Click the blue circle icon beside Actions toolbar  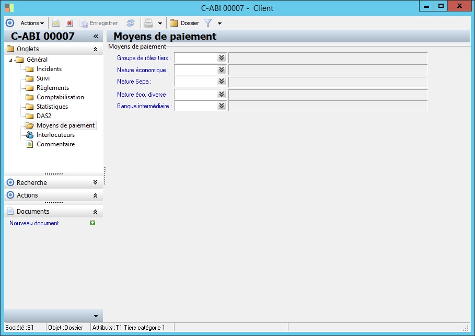[10, 23]
